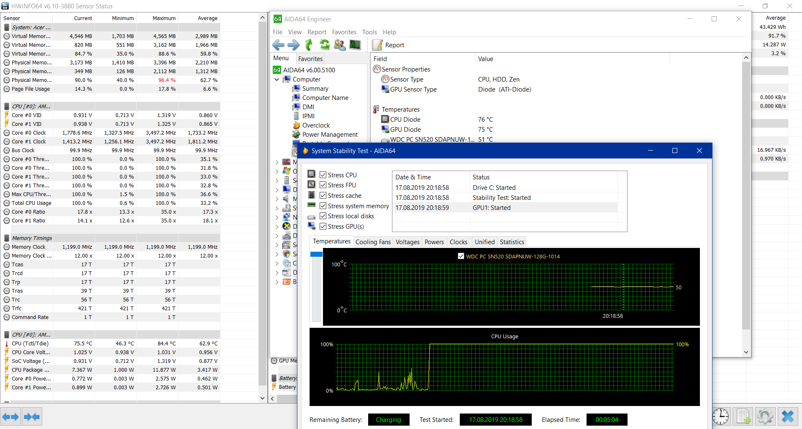This screenshot has height=429, width=802.
Task: Click HWiNFO clock timer icon
Action: point(720,416)
